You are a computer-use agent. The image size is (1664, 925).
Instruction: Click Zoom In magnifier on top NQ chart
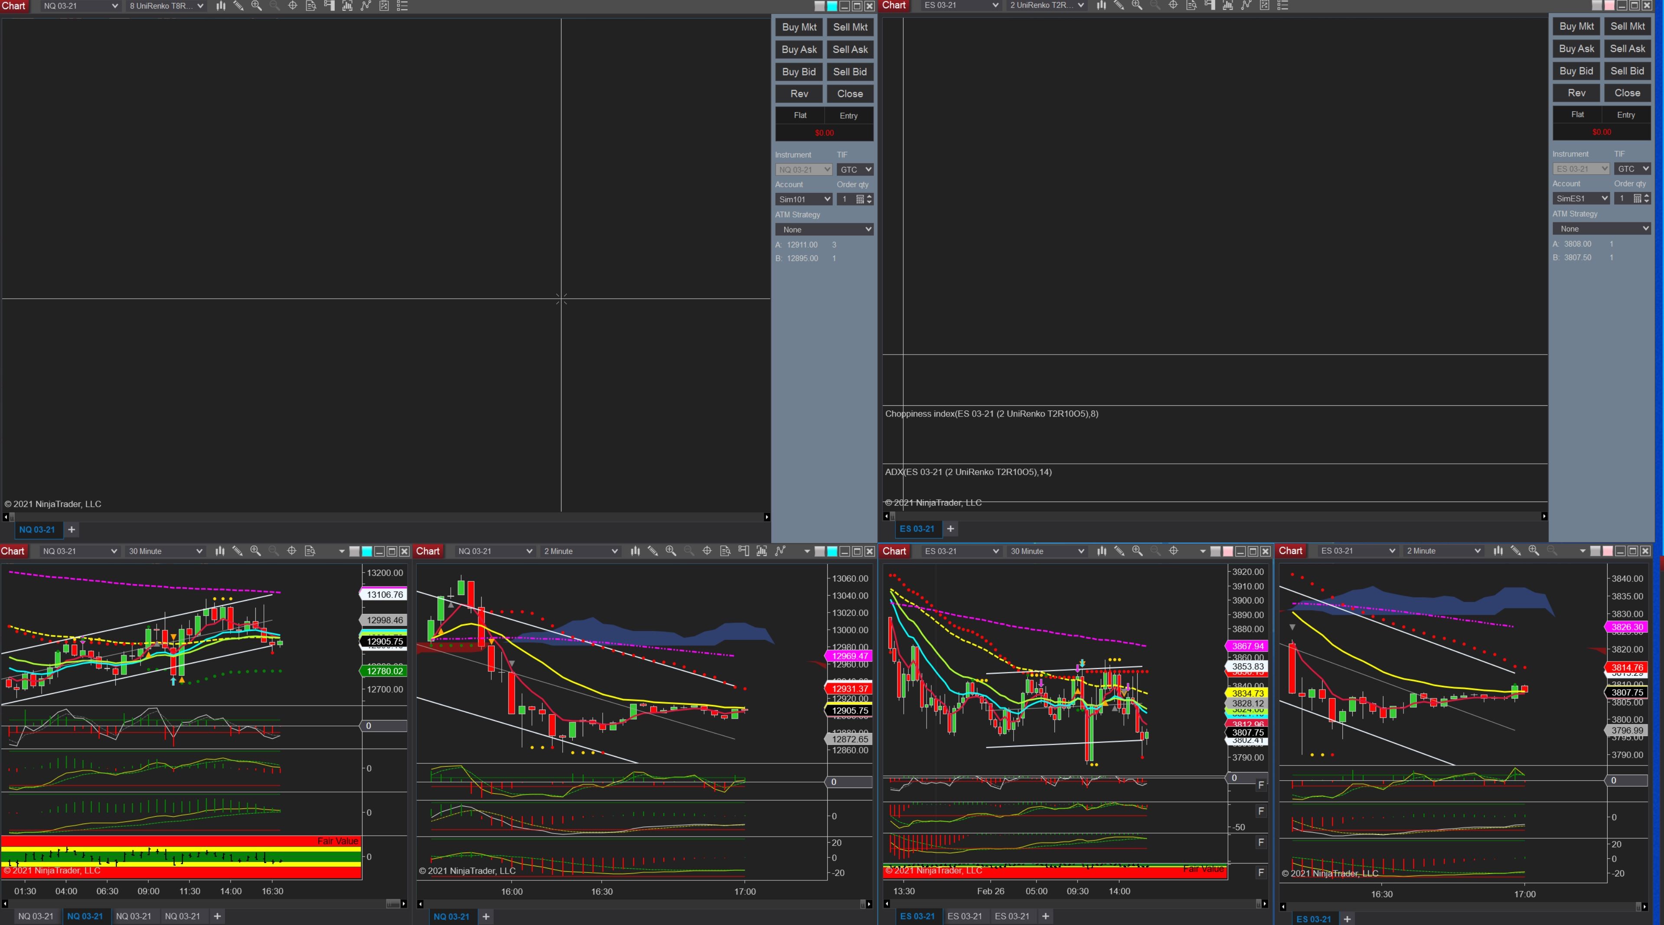coord(256,6)
